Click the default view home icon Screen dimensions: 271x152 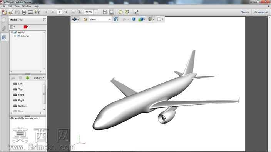[85, 20]
